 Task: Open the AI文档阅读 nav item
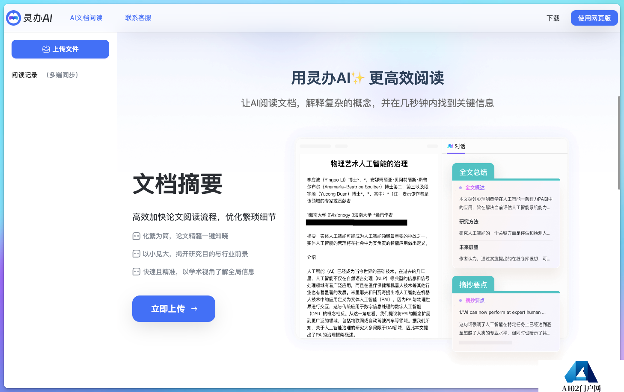tap(86, 18)
